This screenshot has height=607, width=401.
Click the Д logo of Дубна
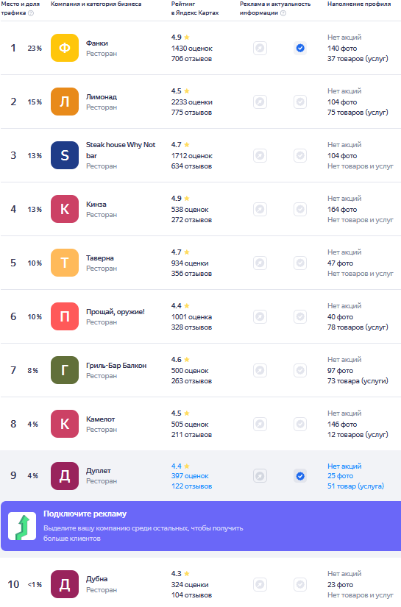point(65,584)
